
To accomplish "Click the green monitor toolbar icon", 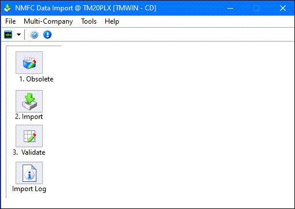I will (x=8, y=35).
